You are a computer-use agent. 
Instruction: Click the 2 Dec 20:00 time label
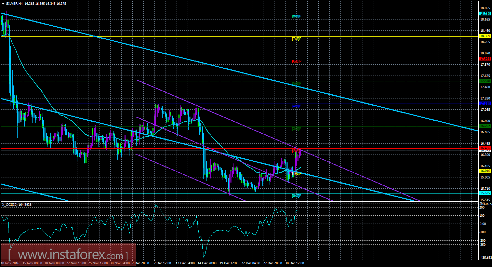pyautogui.click(x=141, y=263)
